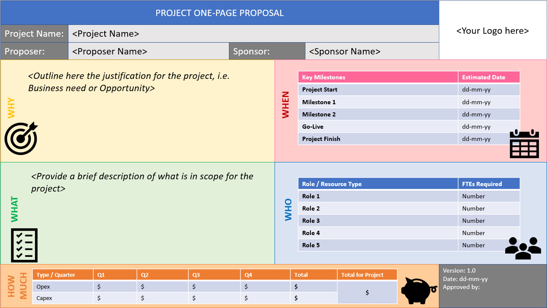Select the Project Start date cell
The width and height of the screenshot is (547, 308).
pyautogui.click(x=489, y=89)
